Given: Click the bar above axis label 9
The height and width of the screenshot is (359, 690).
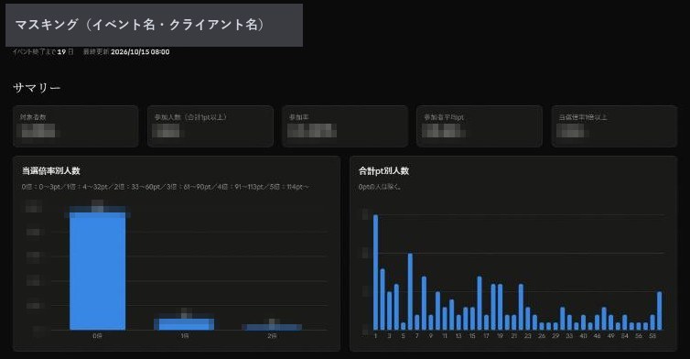Looking at the screenshot, I should pos(431,322).
